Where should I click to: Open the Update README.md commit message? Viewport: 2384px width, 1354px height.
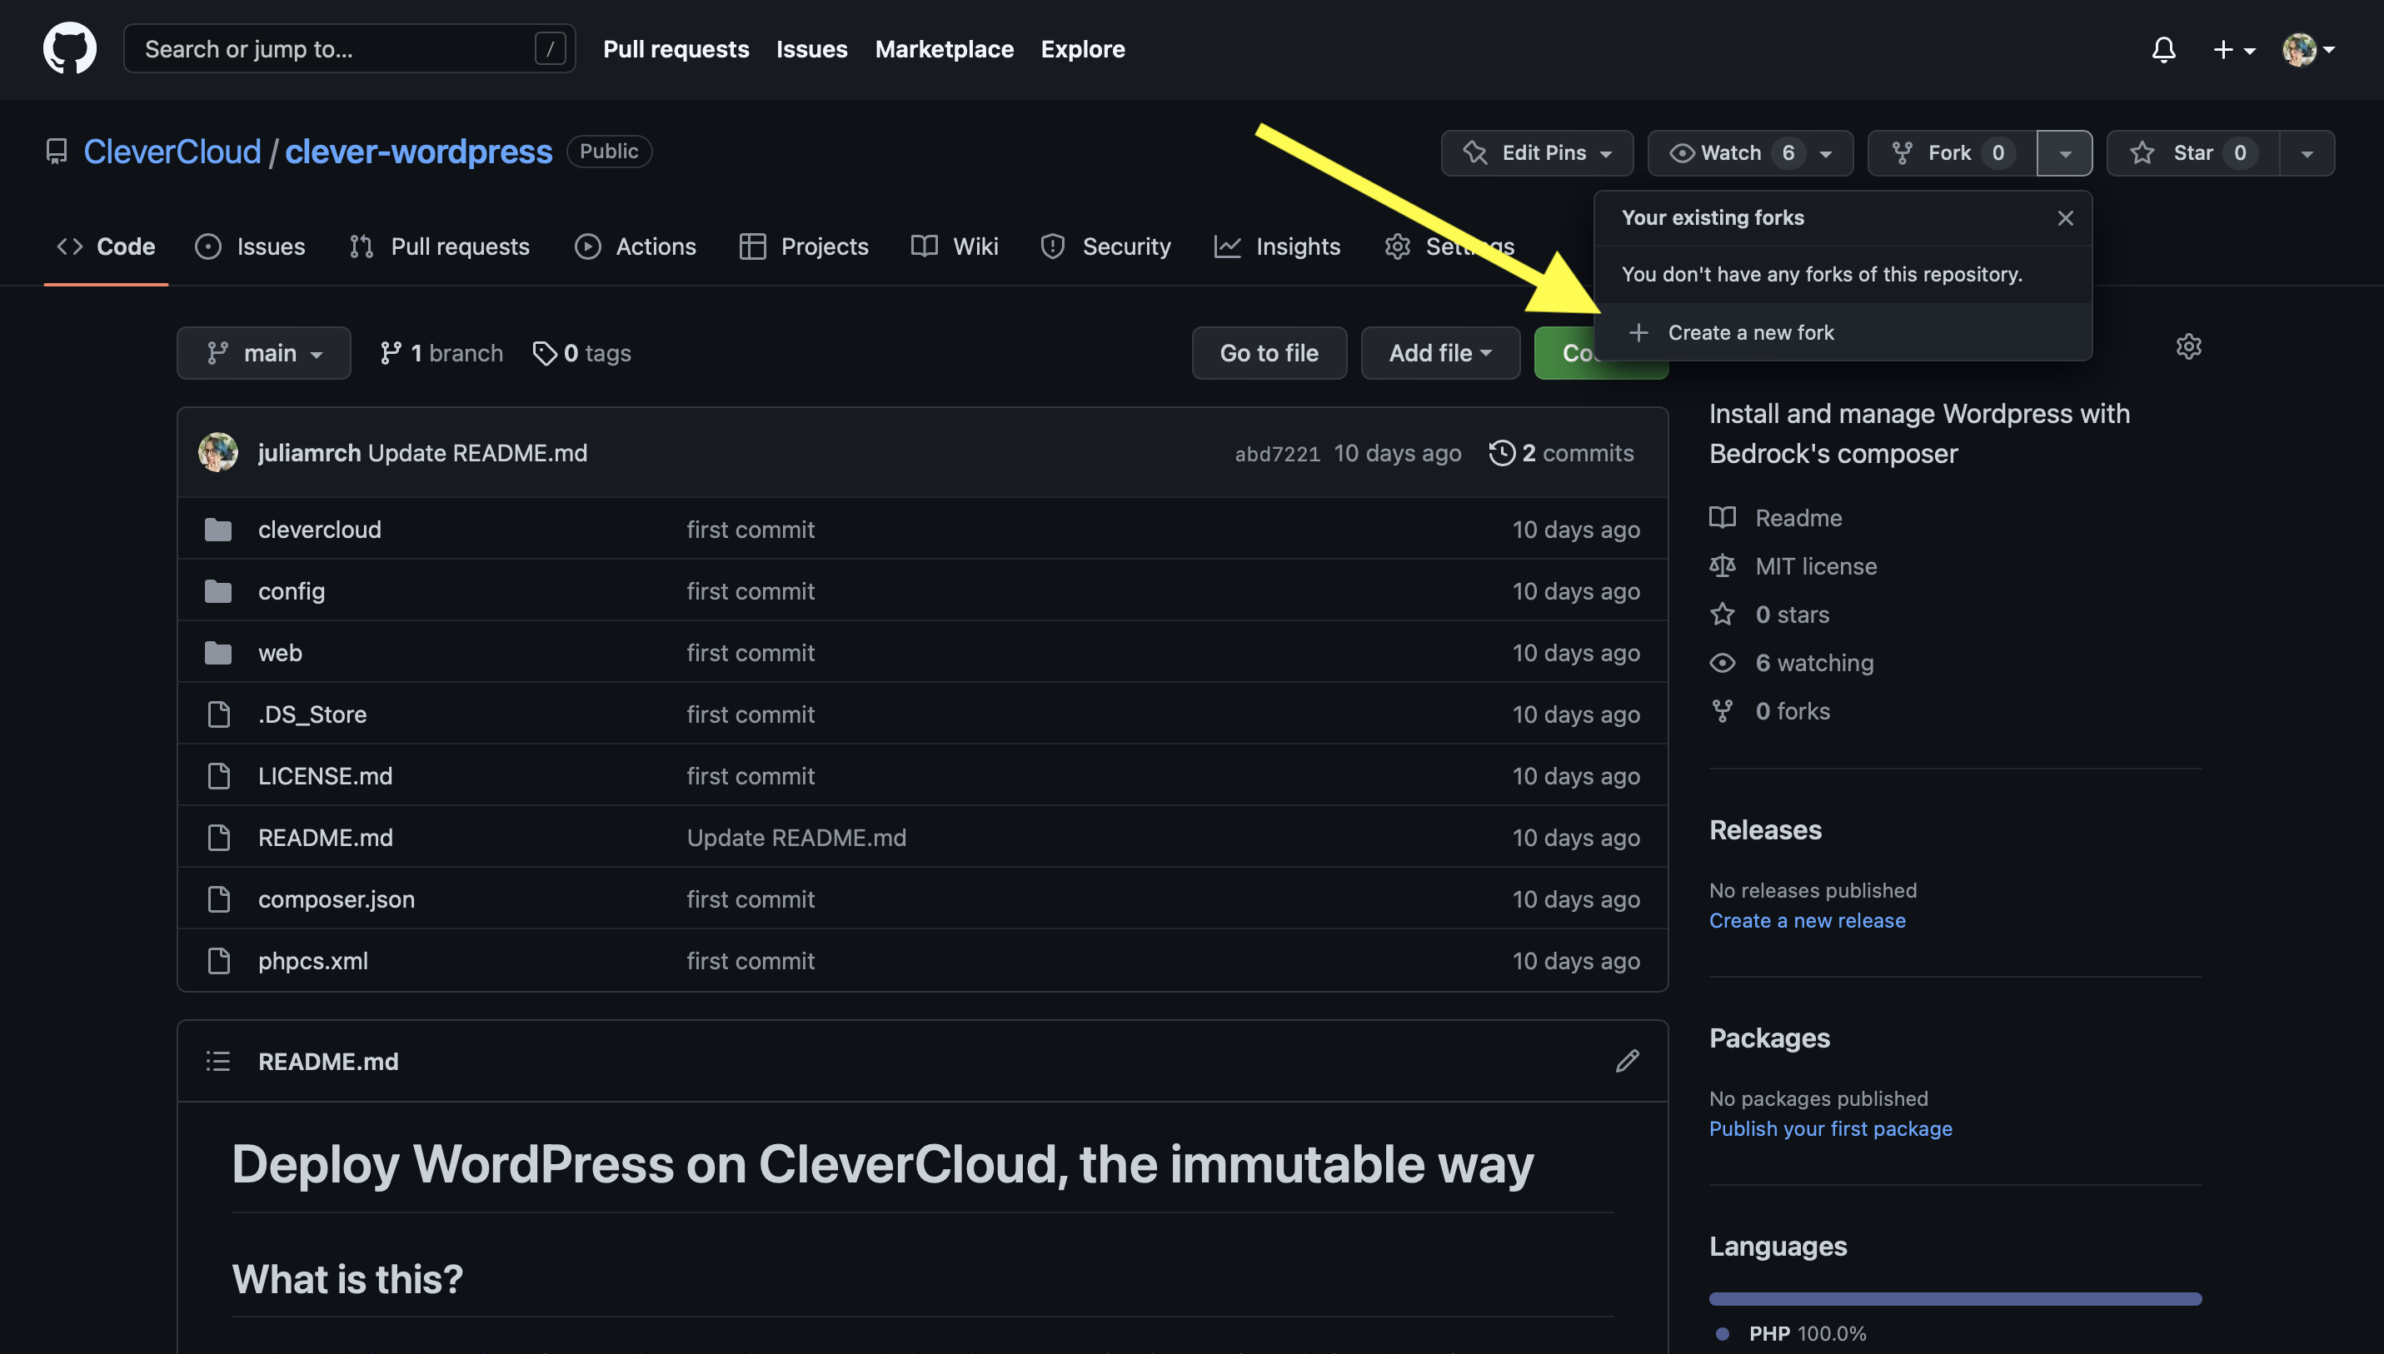coord(478,453)
